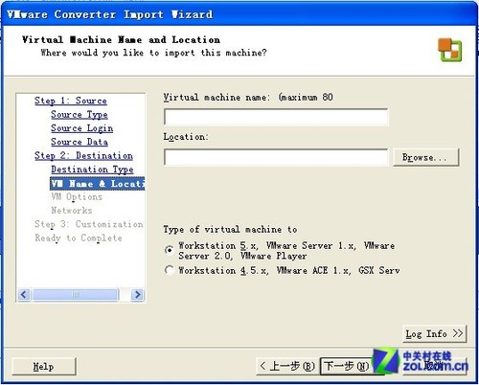Go to Destination Type step
Image resolution: width=479 pixels, height=385 pixels.
pos(92,170)
